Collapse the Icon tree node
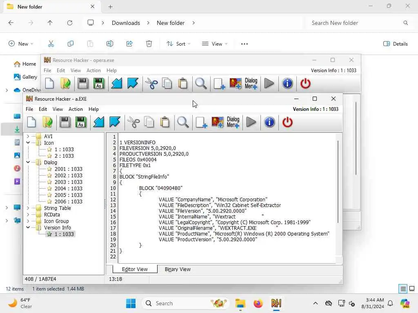The height and width of the screenshot is (313, 418). [28, 143]
